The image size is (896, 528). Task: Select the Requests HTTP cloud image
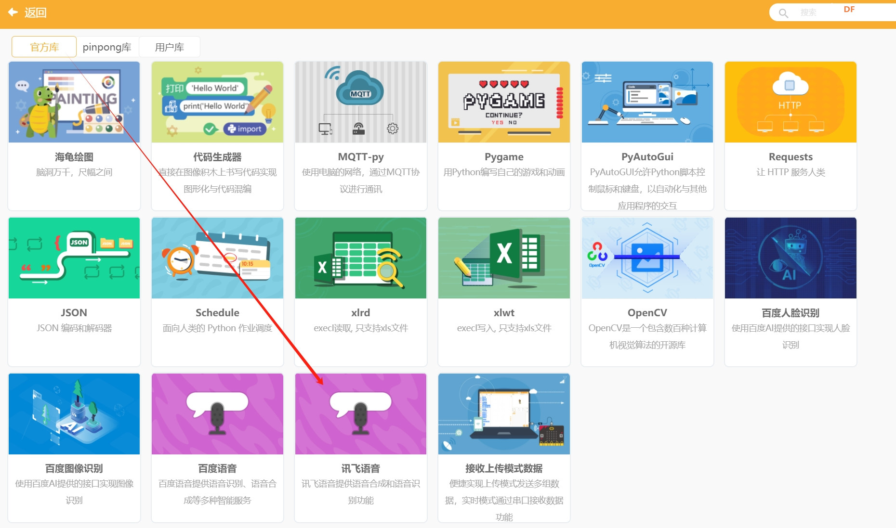pyautogui.click(x=791, y=102)
